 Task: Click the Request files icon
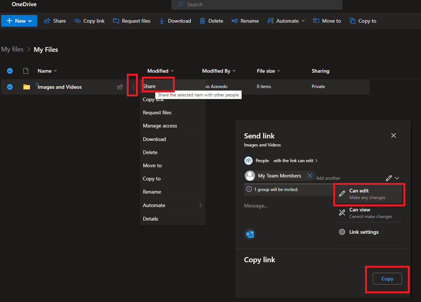click(x=116, y=21)
